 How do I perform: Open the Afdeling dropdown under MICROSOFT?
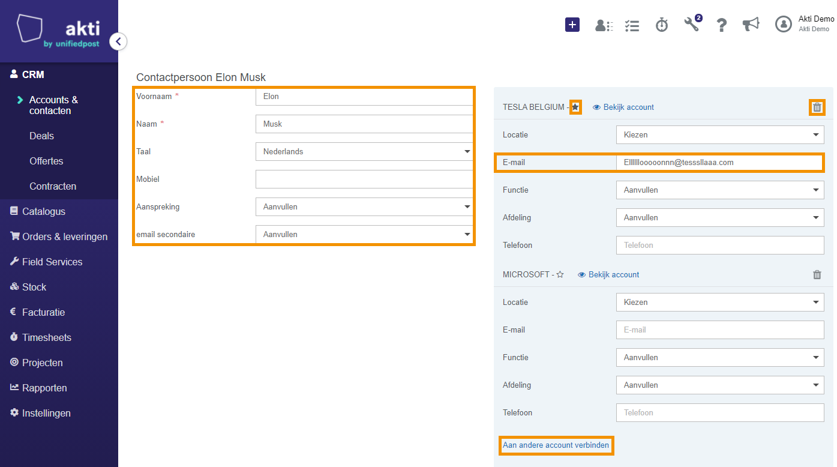point(720,385)
